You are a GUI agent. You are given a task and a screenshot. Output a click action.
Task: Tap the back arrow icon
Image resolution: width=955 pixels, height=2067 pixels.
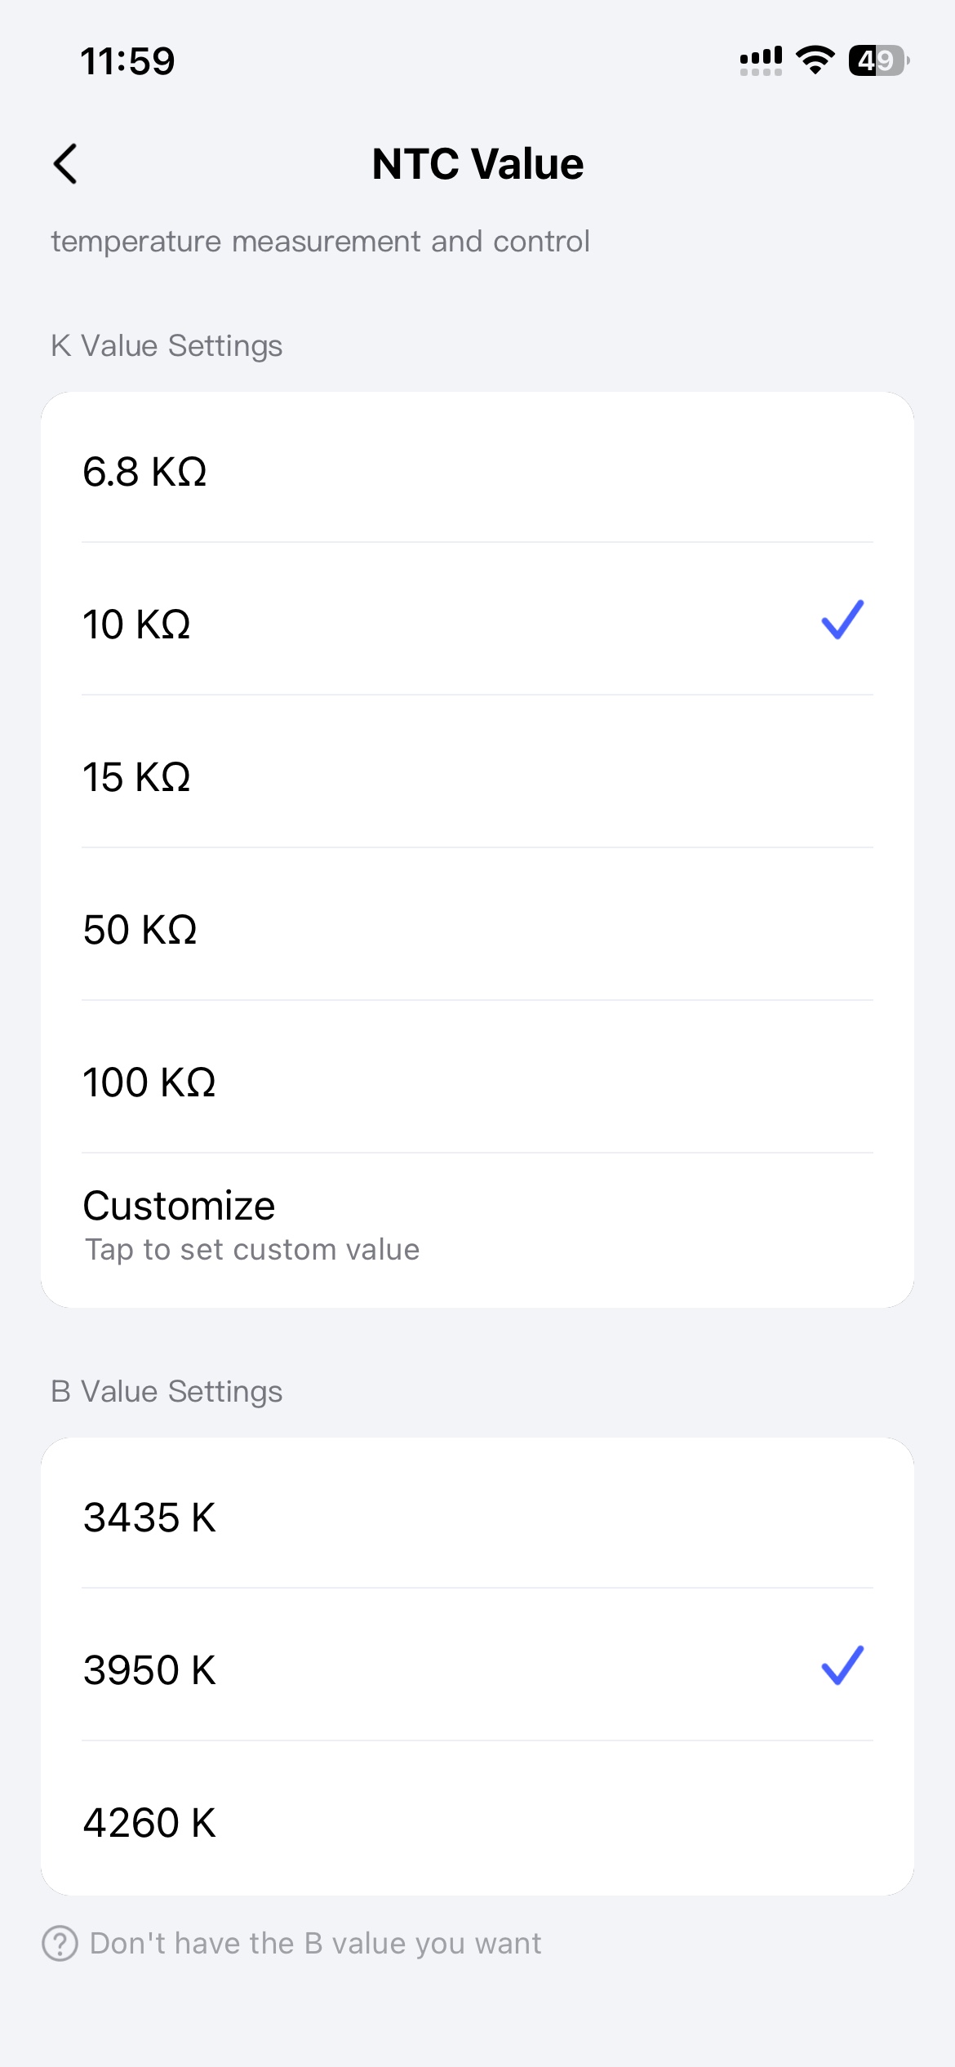pos(65,164)
